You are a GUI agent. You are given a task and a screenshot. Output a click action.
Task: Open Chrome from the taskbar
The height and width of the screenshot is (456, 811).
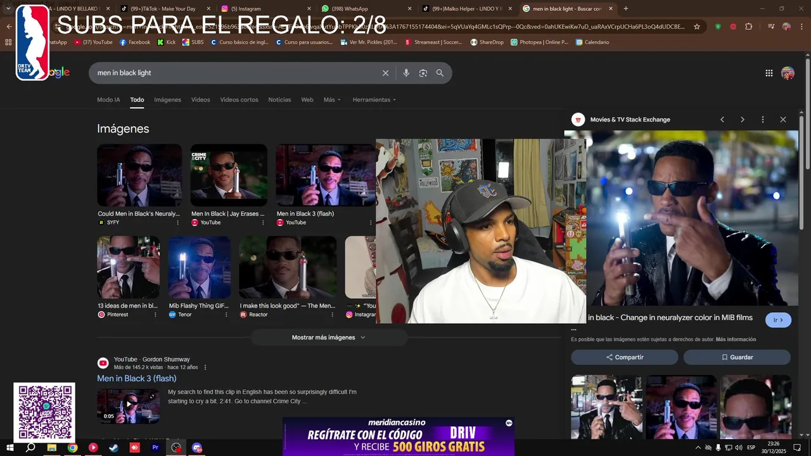pyautogui.click(x=72, y=447)
